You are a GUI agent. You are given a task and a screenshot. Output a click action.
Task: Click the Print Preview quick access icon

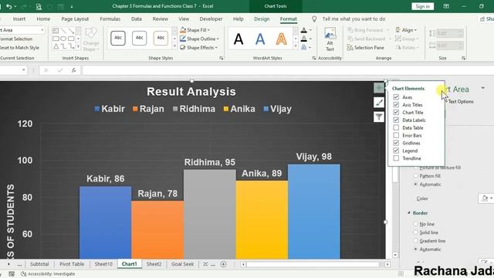(x=39, y=6)
